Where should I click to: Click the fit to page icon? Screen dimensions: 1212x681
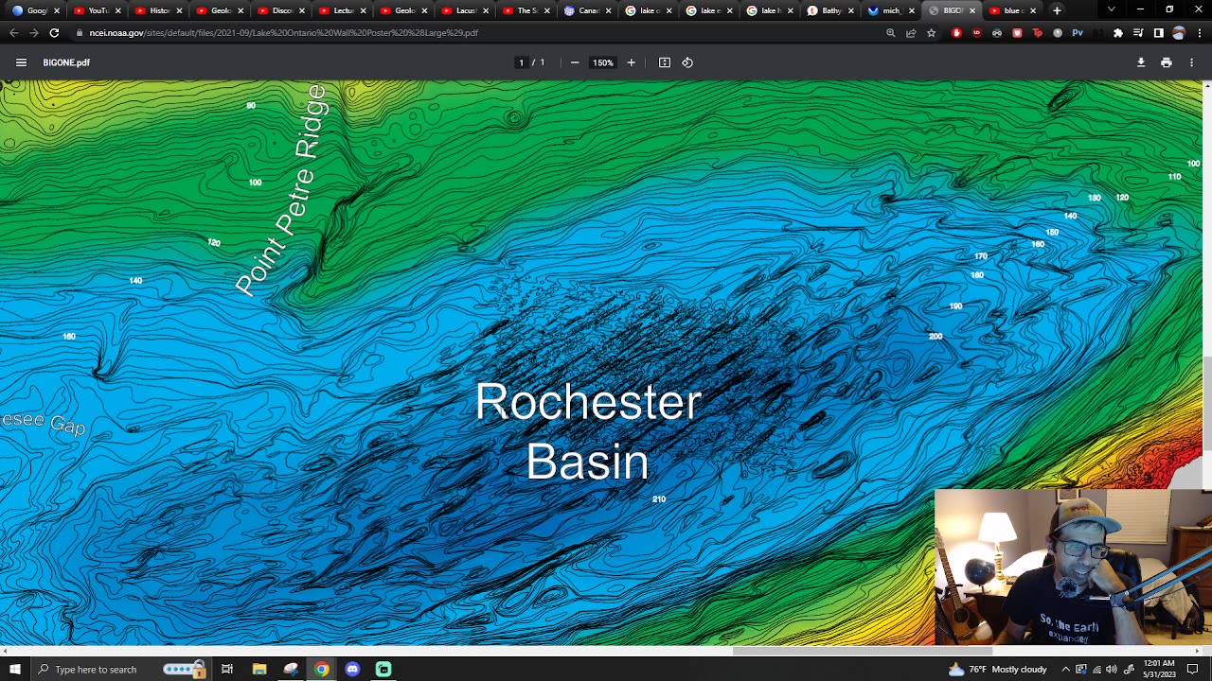[665, 62]
